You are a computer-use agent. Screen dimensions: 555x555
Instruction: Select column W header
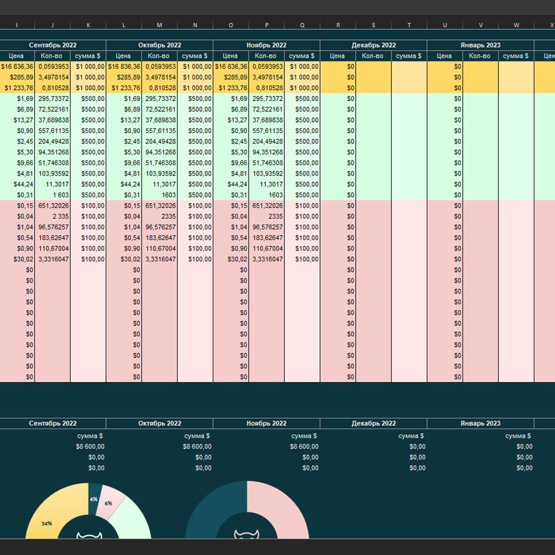pos(516,25)
